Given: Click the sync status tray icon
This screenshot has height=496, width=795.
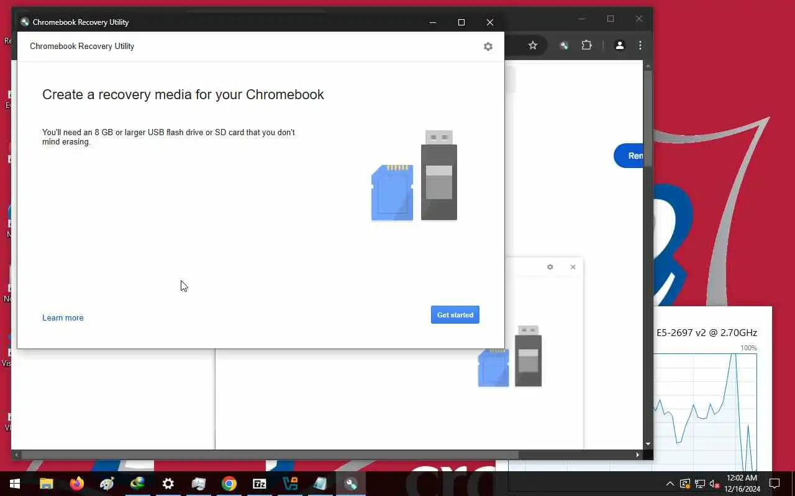Looking at the screenshot, I should (x=685, y=484).
